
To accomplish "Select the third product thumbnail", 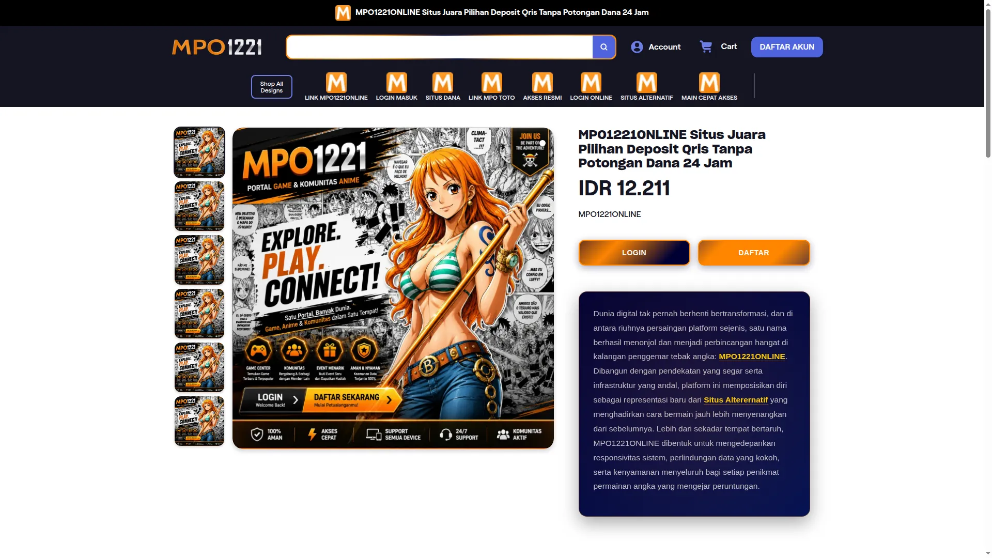I will click(x=199, y=260).
